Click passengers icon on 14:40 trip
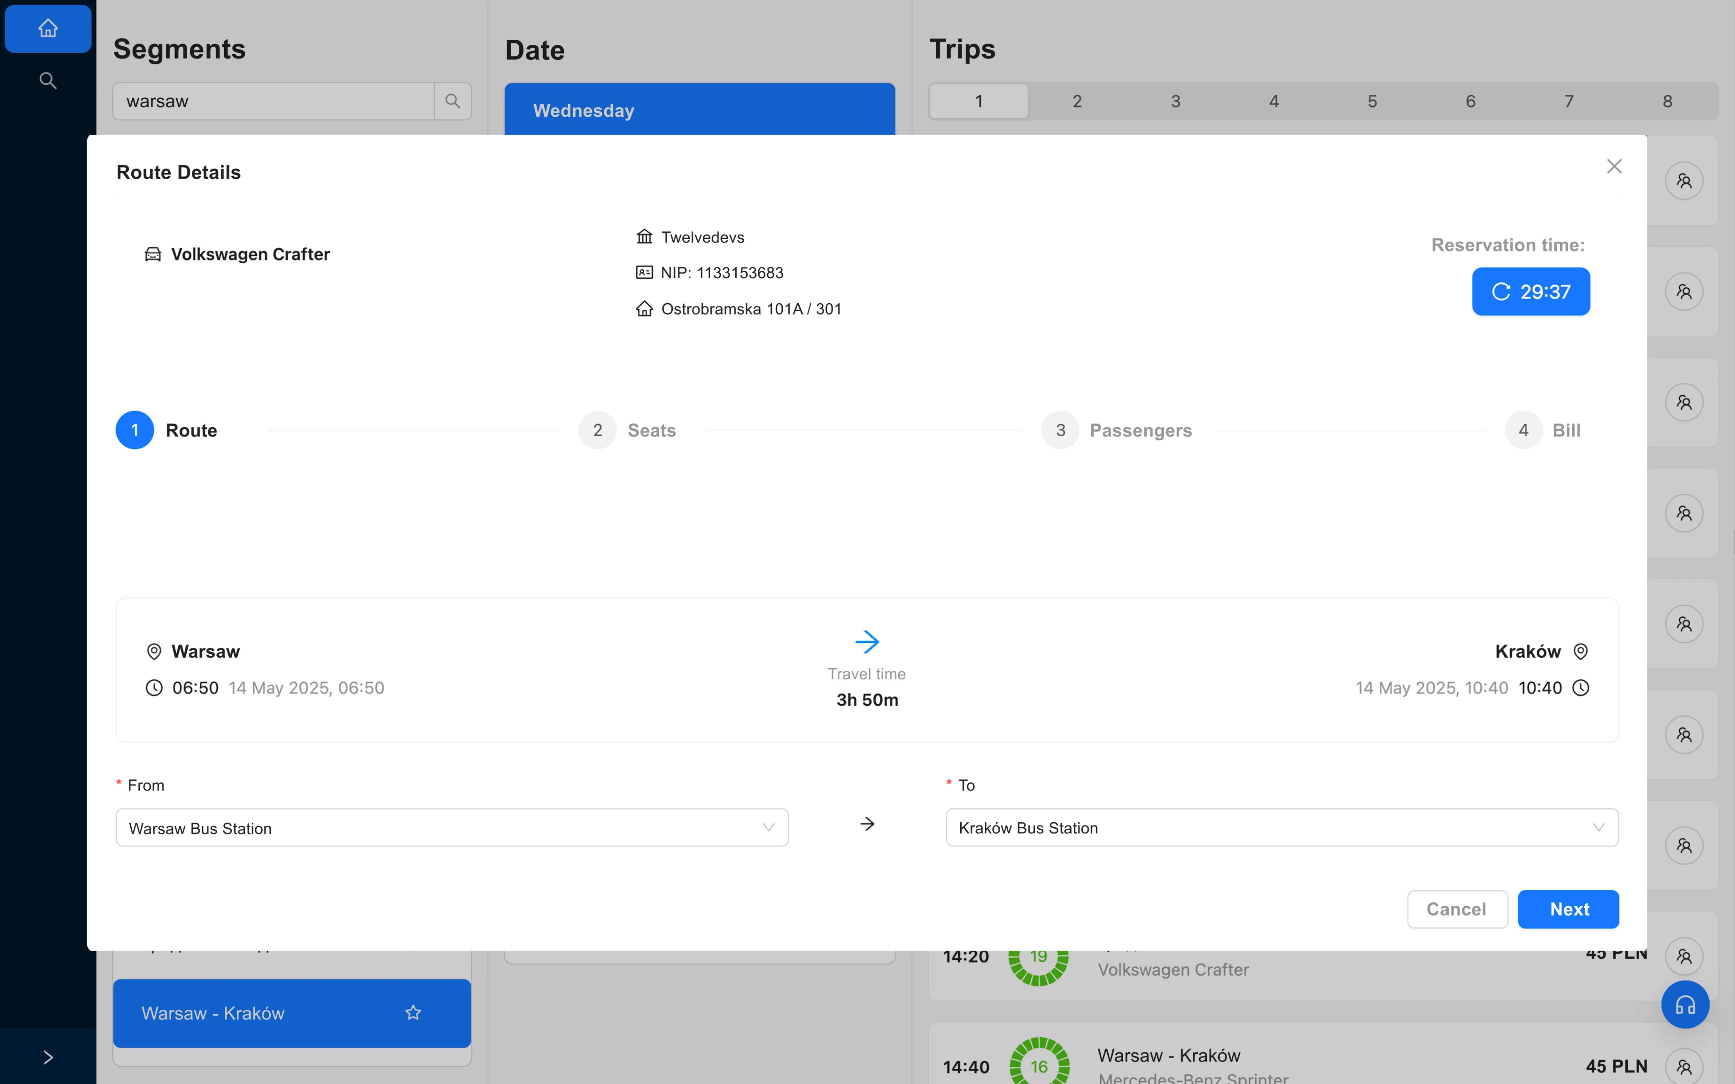Viewport: 1735px width, 1084px height. pos(1683,1066)
